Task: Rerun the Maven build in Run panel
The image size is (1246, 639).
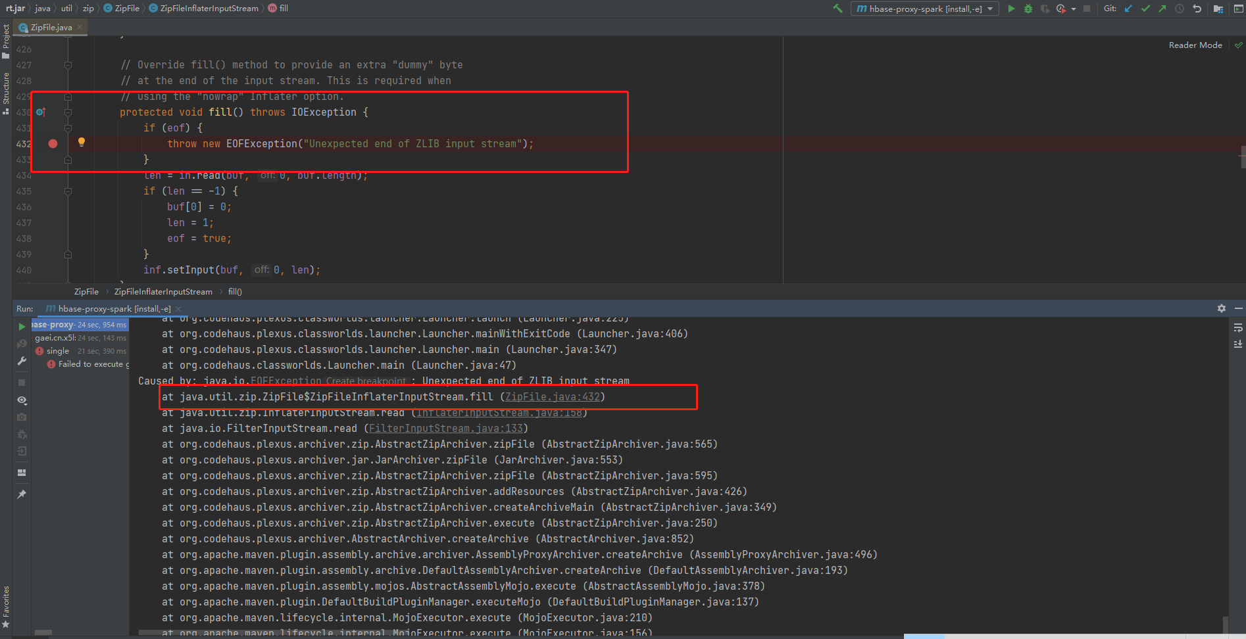Action: (22, 325)
